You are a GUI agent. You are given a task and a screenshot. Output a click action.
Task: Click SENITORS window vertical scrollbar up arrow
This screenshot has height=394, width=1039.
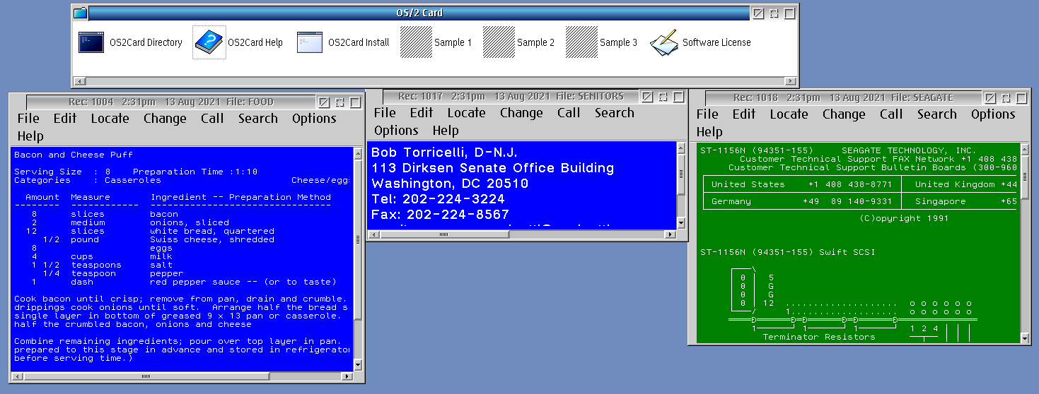point(681,148)
